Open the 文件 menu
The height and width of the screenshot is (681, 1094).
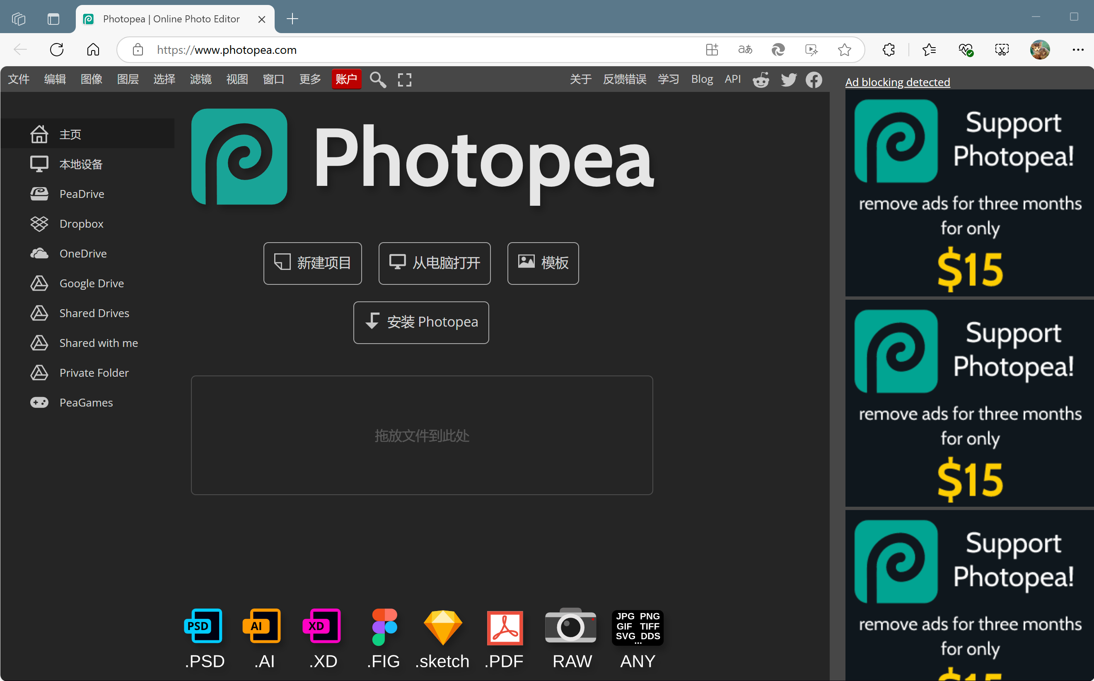point(19,79)
